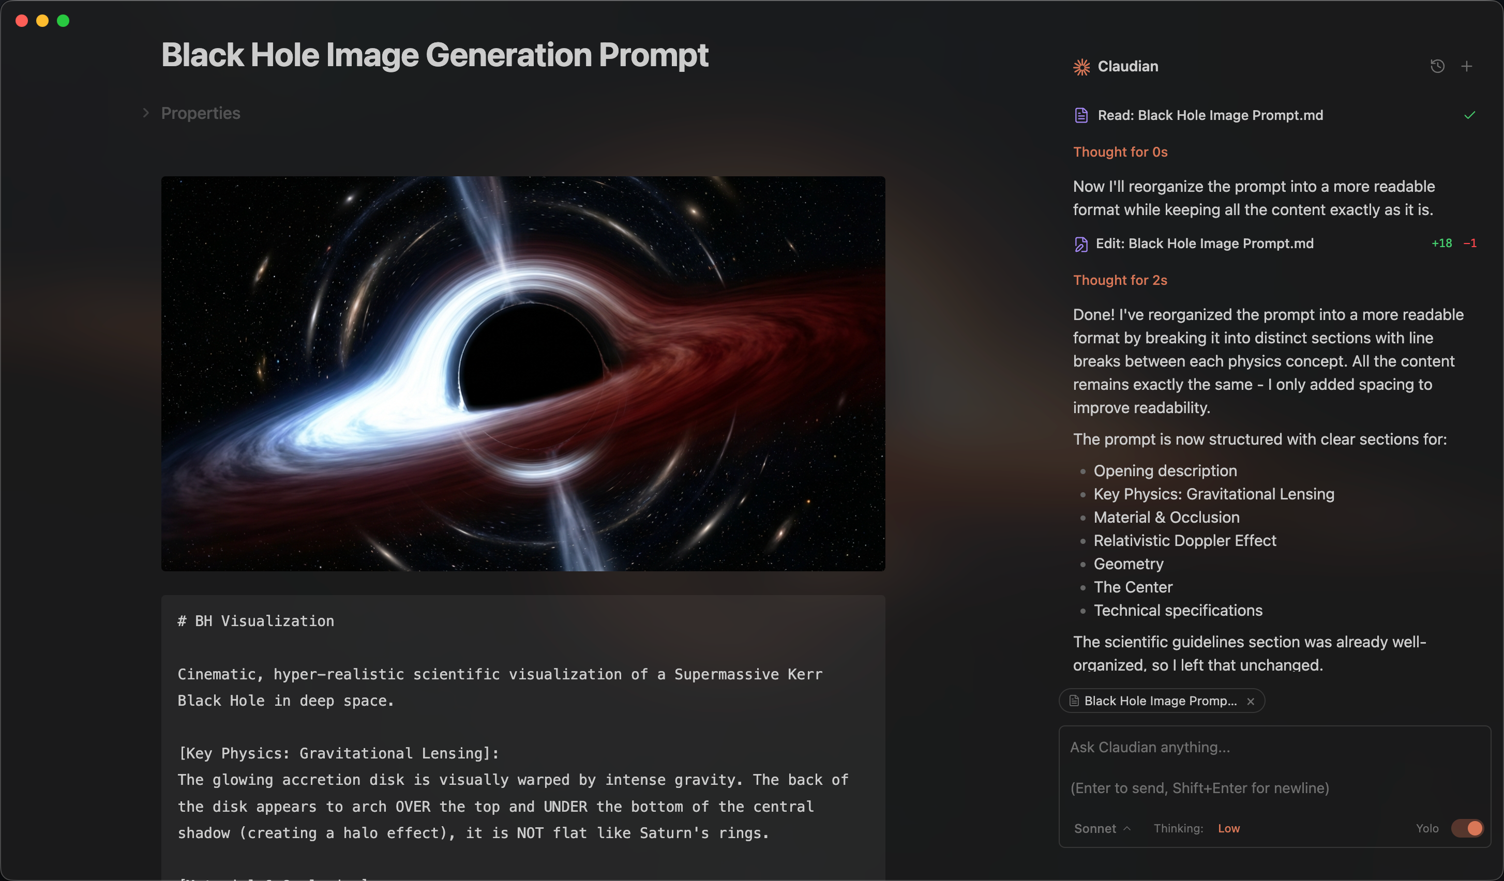Expand the Properties section chevron
This screenshot has width=1504, height=881.
click(146, 113)
